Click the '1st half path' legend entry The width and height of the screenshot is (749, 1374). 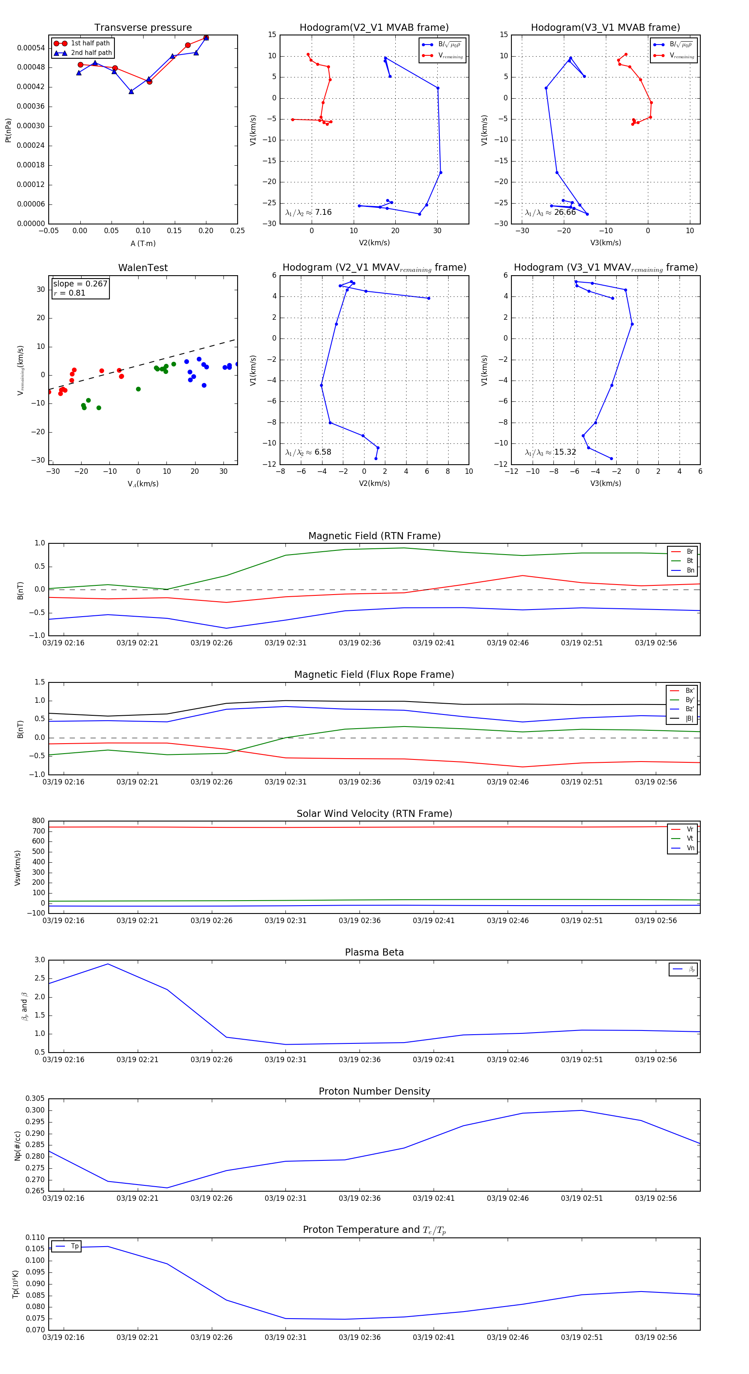[82, 43]
